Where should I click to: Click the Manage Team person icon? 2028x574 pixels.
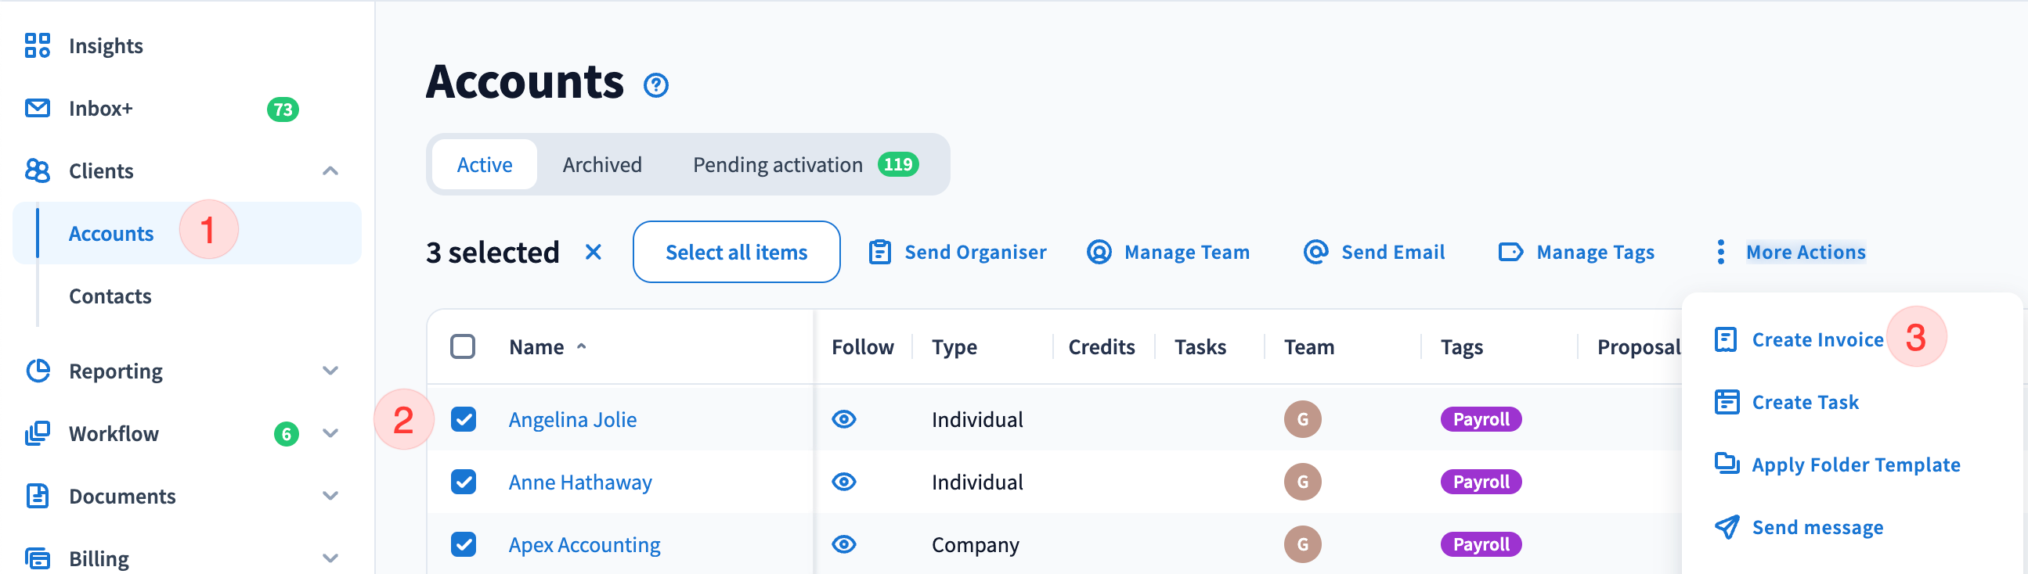[1099, 253]
